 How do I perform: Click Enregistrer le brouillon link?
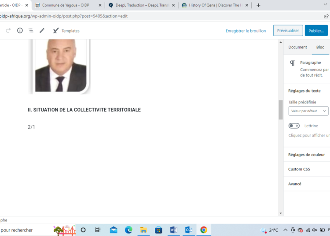click(x=246, y=31)
